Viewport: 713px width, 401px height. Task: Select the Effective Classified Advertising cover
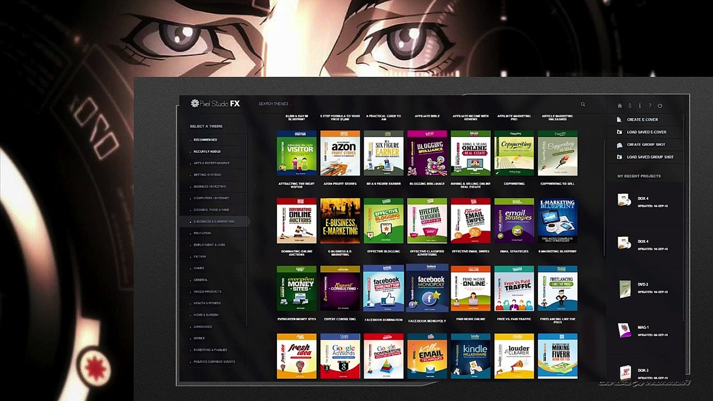click(x=427, y=221)
